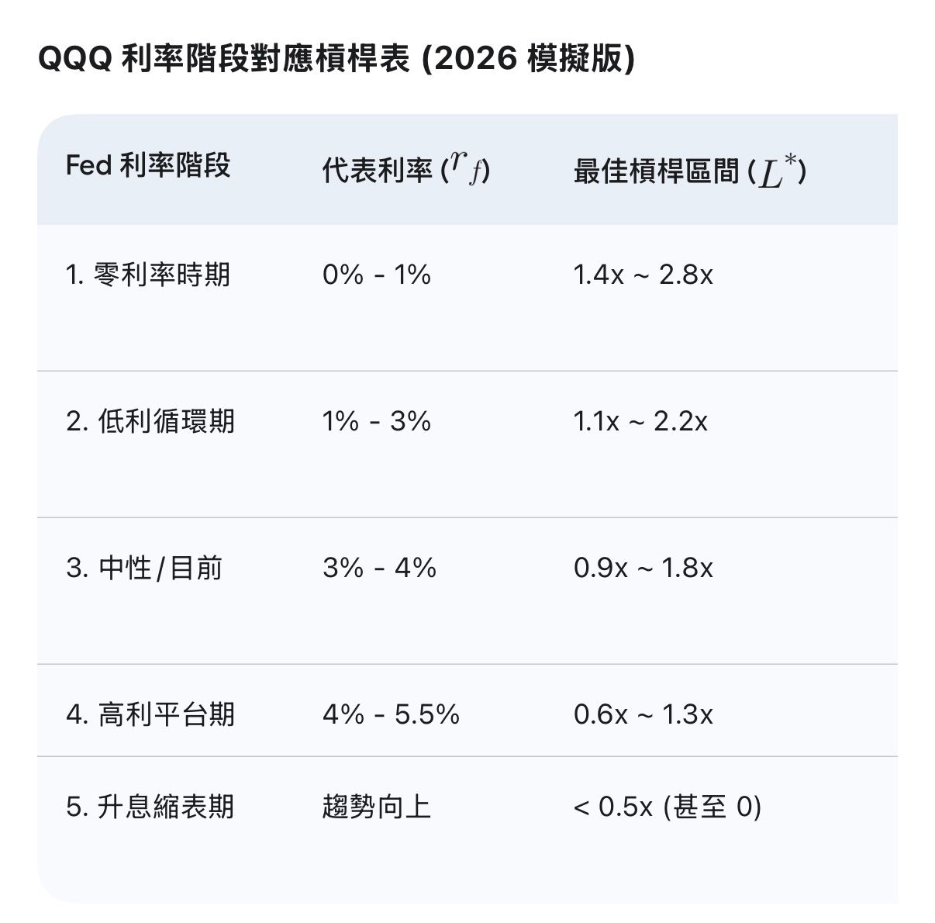Click the 0.9x ~ 1.8x leverage cell
The image size is (935, 923).
click(x=643, y=568)
